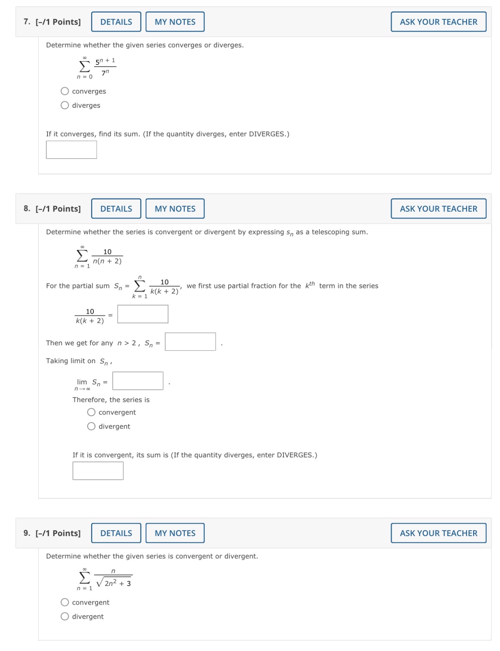The width and height of the screenshot is (500, 651).
Task: Click the partial fraction answer box
Action: (x=143, y=314)
